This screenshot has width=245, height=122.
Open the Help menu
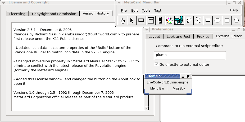[234, 10]
